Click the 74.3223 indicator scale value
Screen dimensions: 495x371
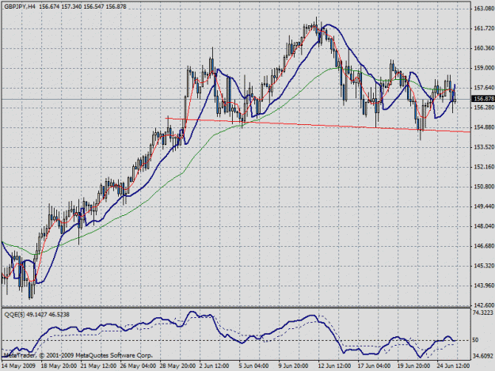coord(483,312)
